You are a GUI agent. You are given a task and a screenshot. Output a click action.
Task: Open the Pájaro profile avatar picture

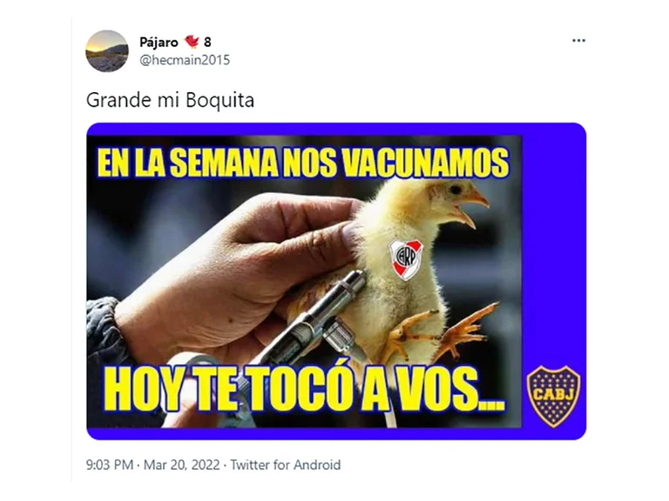(106, 51)
